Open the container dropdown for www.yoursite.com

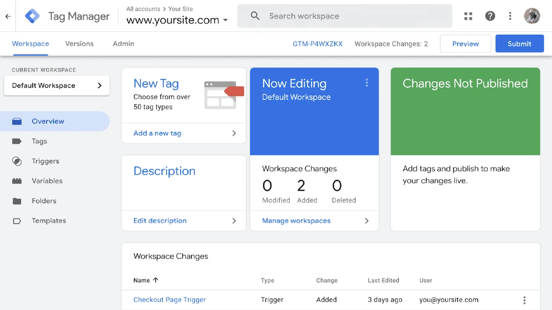tap(226, 20)
